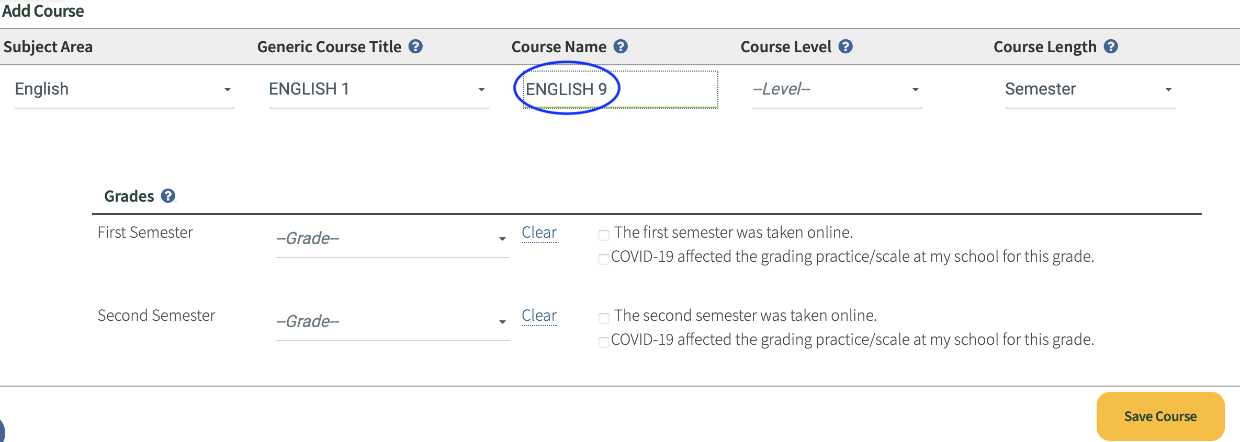
Task: Click help icon next to Generic Course Title
Action: (415, 46)
